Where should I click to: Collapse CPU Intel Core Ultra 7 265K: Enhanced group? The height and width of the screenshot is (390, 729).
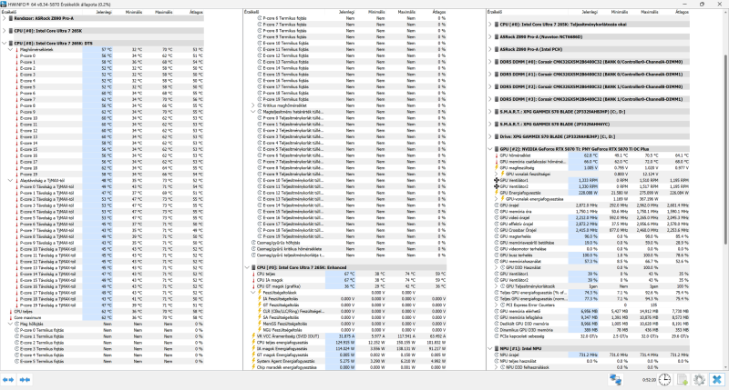pyautogui.click(x=247, y=267)
